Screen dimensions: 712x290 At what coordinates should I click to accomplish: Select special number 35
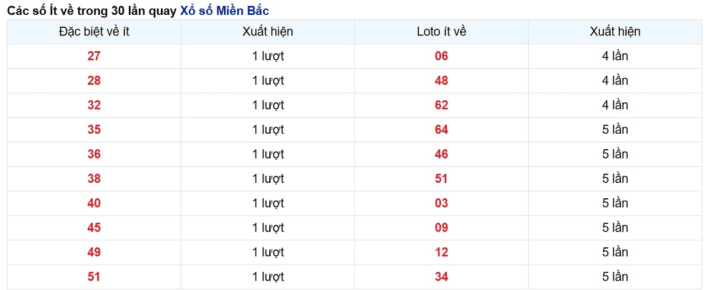[x=94, y=130]
